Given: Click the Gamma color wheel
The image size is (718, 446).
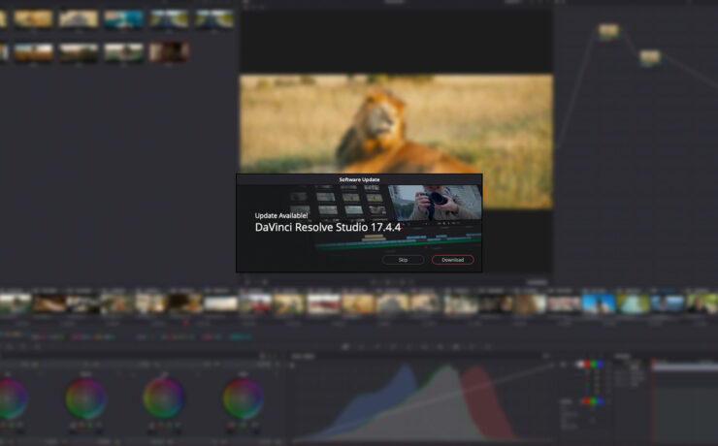Looking at the screenshot, I should pyautogui.click(x=85, y=398).
